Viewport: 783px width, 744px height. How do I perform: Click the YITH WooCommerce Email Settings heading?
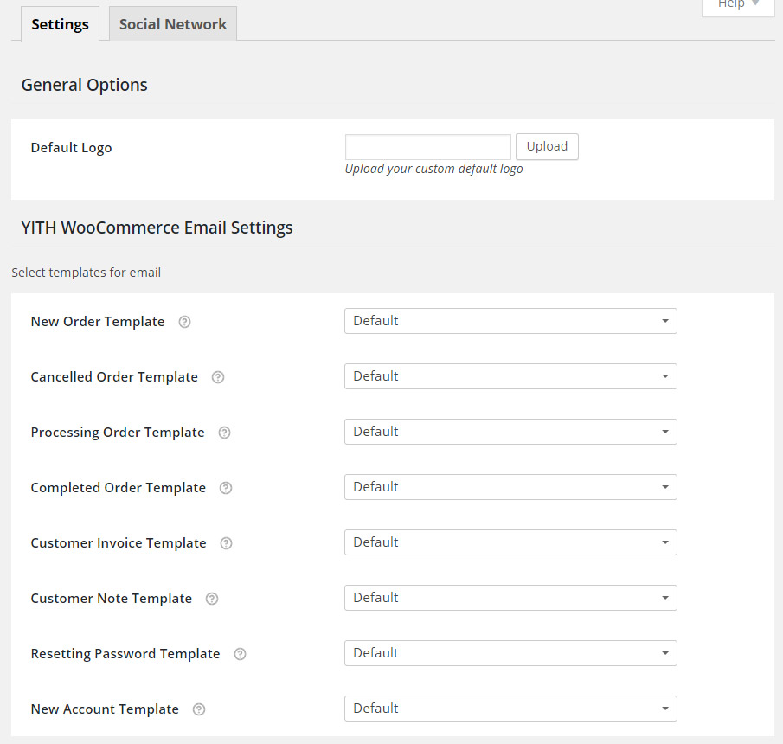[x=157, y=228]
